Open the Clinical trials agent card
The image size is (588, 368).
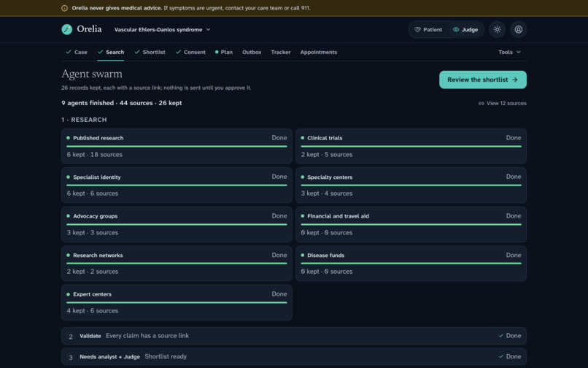point(411,146)
